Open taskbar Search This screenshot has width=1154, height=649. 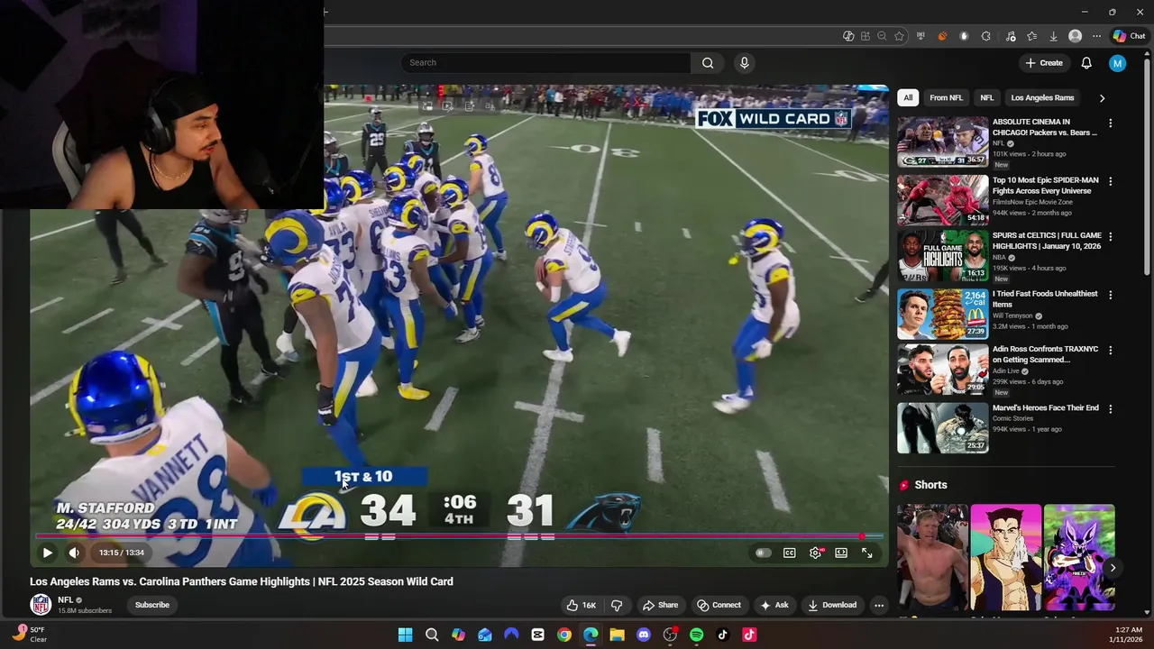tap(432, 635)
